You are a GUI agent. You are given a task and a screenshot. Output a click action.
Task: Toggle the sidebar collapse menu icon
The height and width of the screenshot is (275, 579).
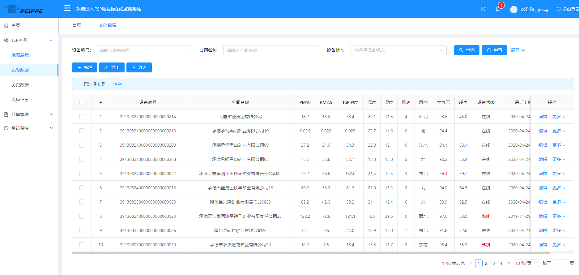[67, 8]
